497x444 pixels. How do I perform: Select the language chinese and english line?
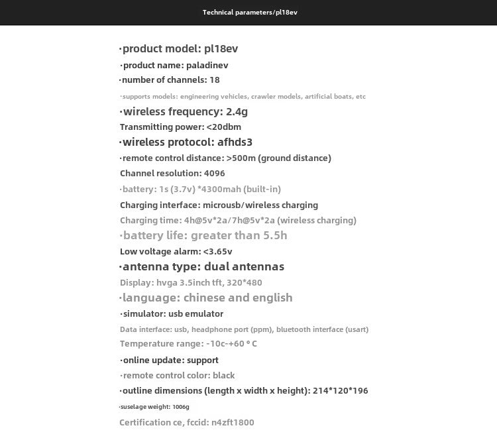(x=206, y=298)
